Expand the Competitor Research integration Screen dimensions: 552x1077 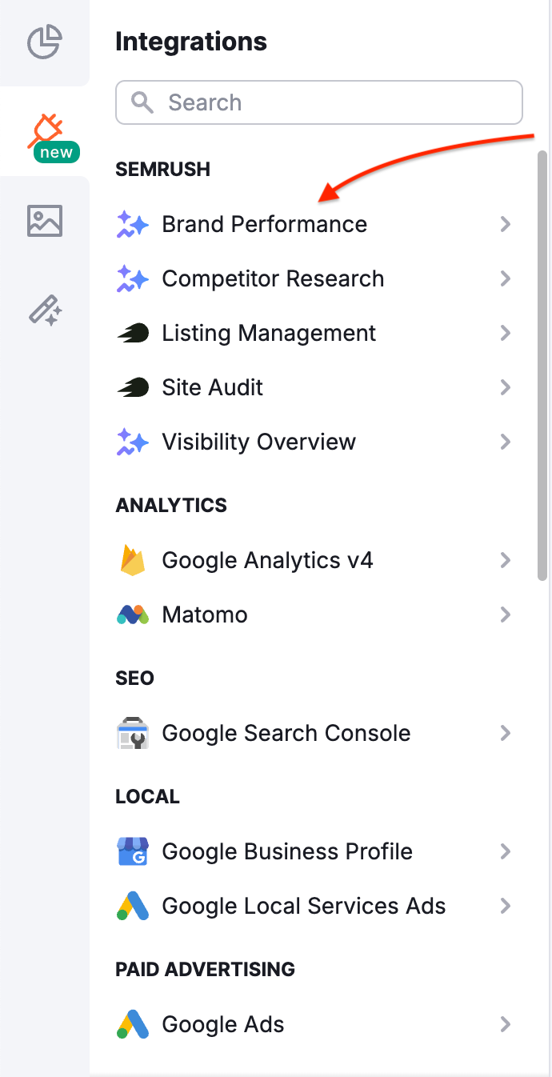click(x=506, y=278)
